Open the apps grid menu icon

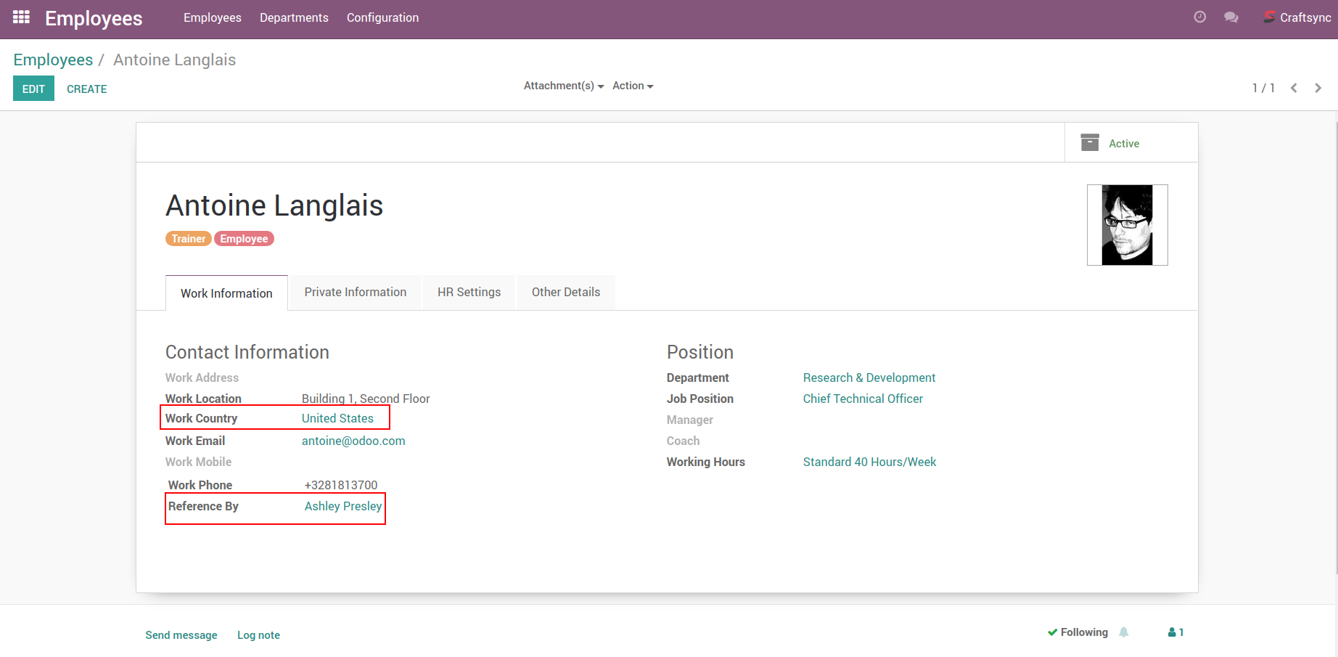pos(21,17)
